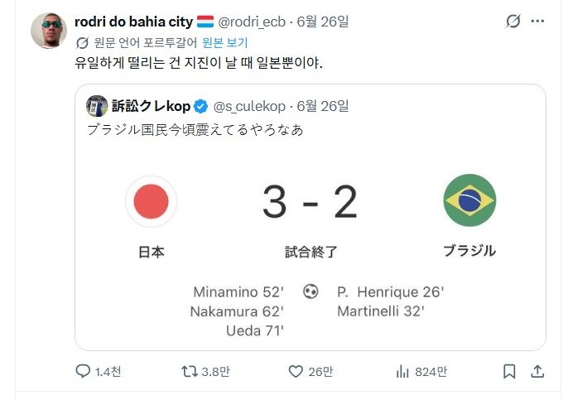Click the verified badge on quoted account

coord(200,106)
